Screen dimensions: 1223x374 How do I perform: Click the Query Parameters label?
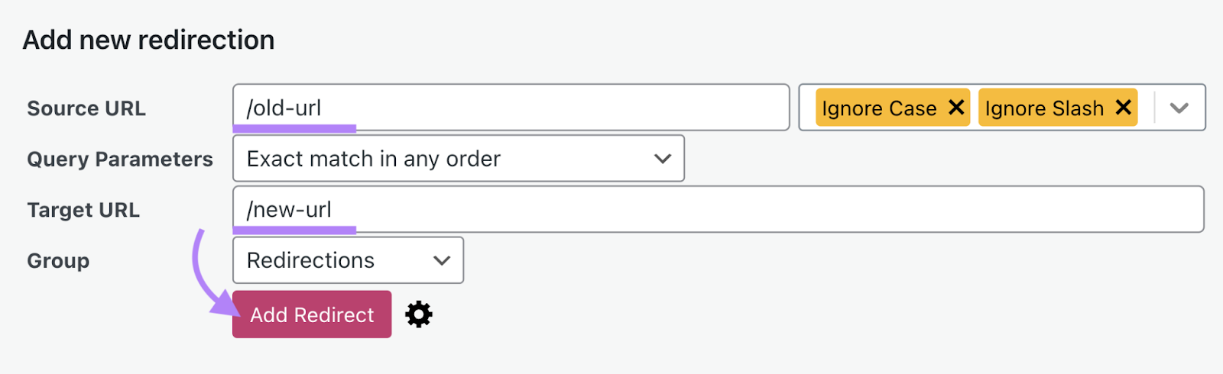(x=120, y=159)
